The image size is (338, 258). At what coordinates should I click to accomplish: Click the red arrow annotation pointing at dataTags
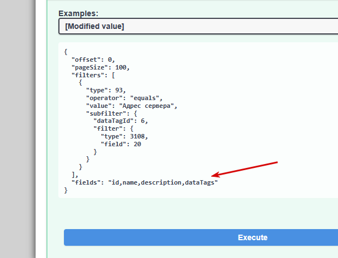pyautogui.click(x=245, y=170)
